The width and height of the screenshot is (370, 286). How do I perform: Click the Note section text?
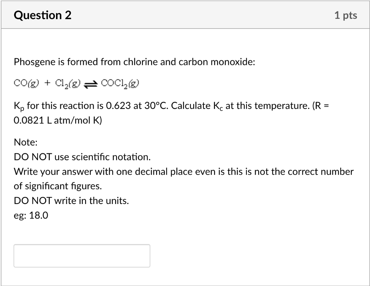[x=25, y=142]
